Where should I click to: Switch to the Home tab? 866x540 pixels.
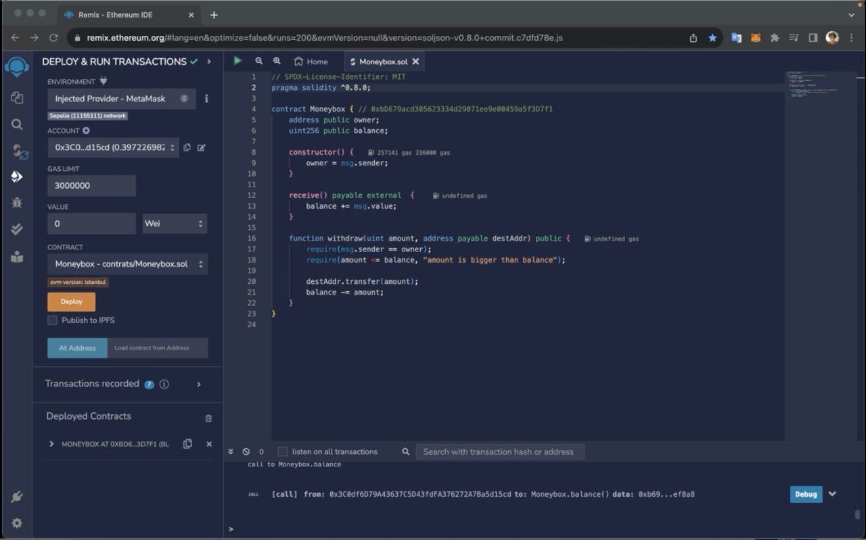click(x=311, y=61)
